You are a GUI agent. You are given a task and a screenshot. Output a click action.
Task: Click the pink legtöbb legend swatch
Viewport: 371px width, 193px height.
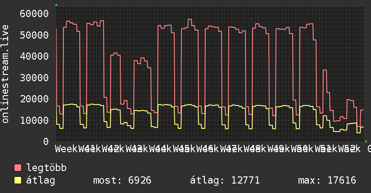18,168
